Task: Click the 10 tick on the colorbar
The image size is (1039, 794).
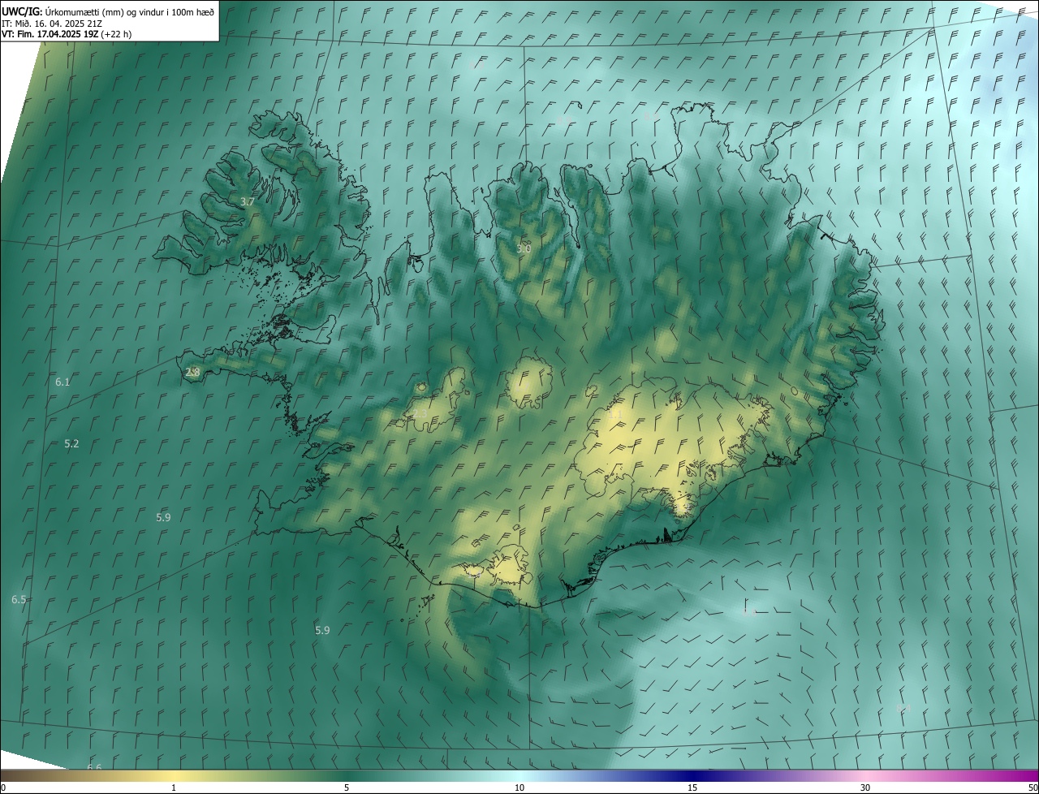Action: coord(519,788)
